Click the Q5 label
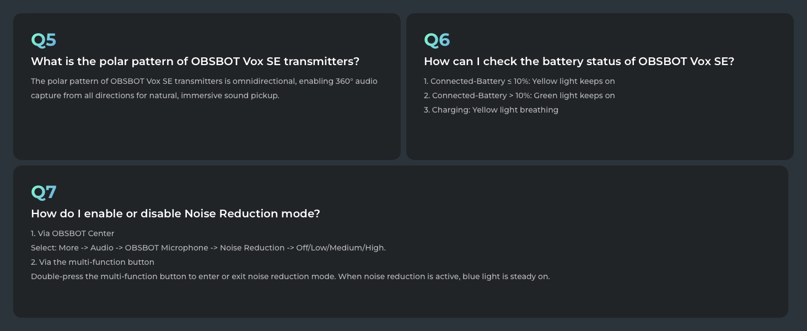This screenshot has height=331, width=807. [44, 40]
